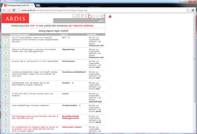Click the number 2 circle badge
The height and width of the screenshot is (134, 197).
[6, 53]
